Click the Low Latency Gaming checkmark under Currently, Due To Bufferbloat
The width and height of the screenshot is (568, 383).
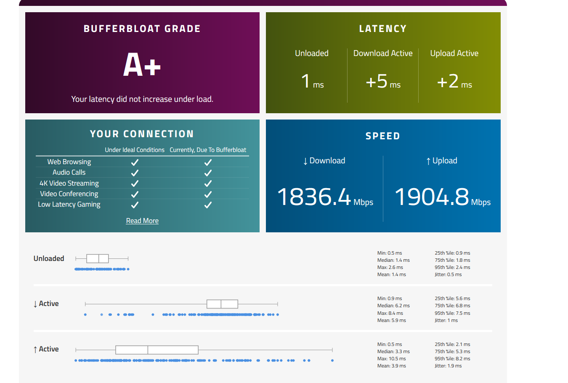point(208,205)
